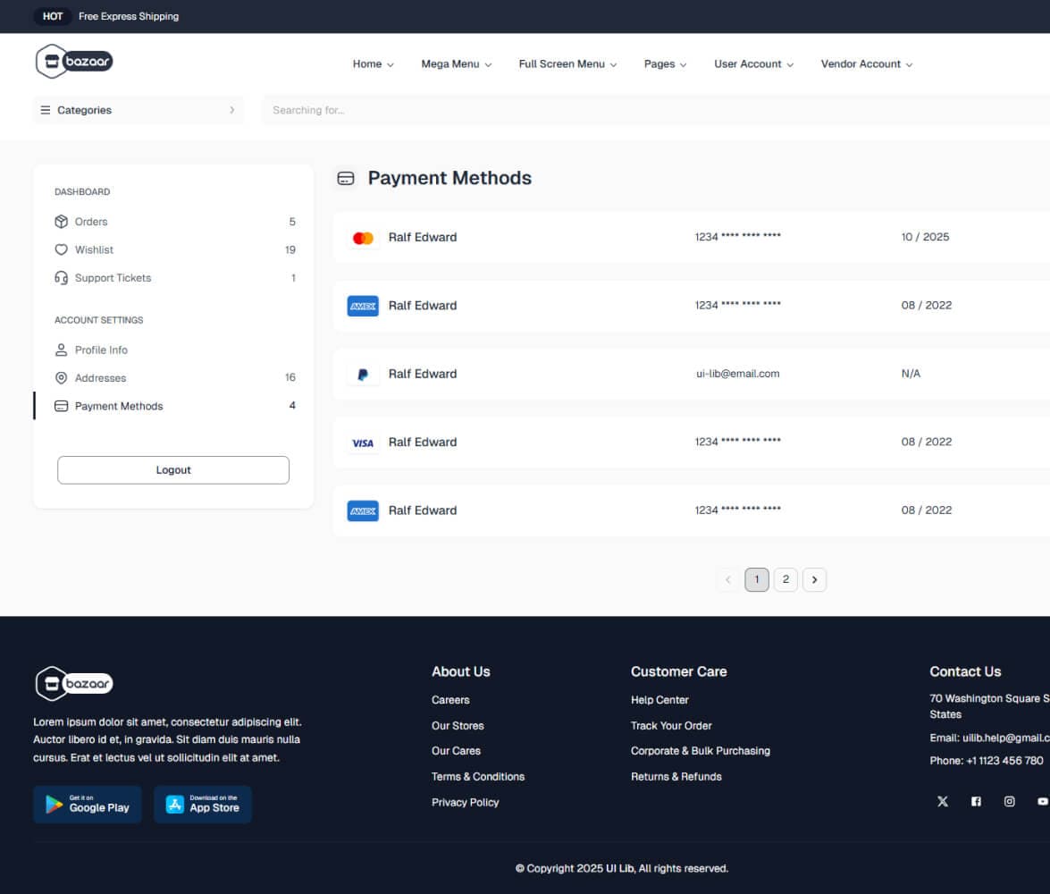This screenshot has height=894, width=1050.
Task: Click the Logout button
Action: click(172, 469)
